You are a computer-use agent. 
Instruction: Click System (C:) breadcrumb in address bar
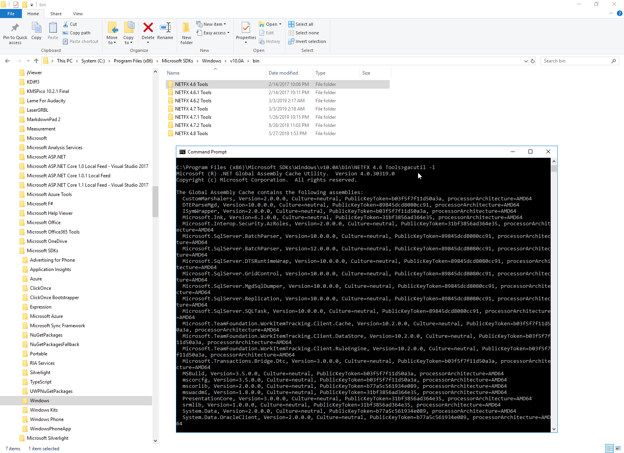pyautogui.click(x=93, y=61)
